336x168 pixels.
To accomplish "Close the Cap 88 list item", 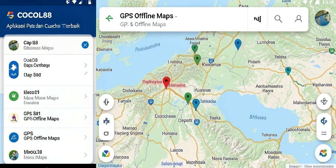I will coord(85,45).
